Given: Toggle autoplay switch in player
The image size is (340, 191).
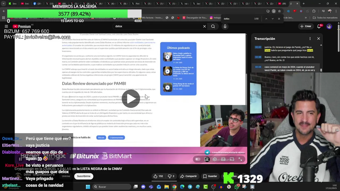Looking at the screenshot, I should 198,159.
